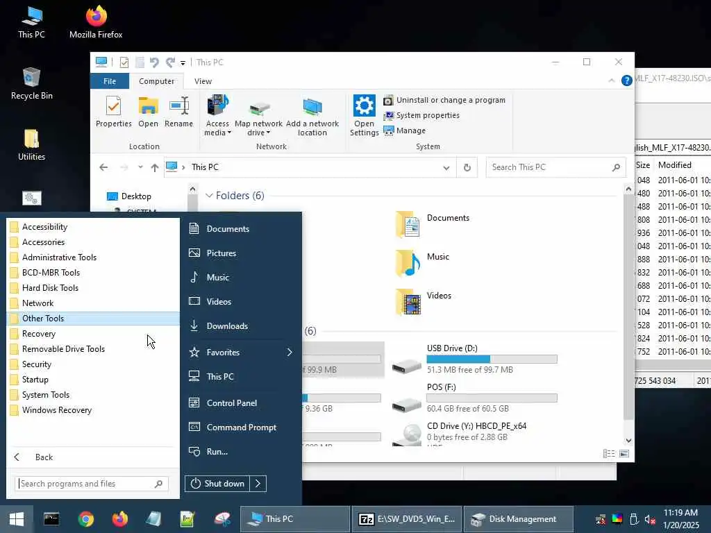Click the blue Help question mark icon
This screenshot has height=533, width=711.
click(627, 81)
